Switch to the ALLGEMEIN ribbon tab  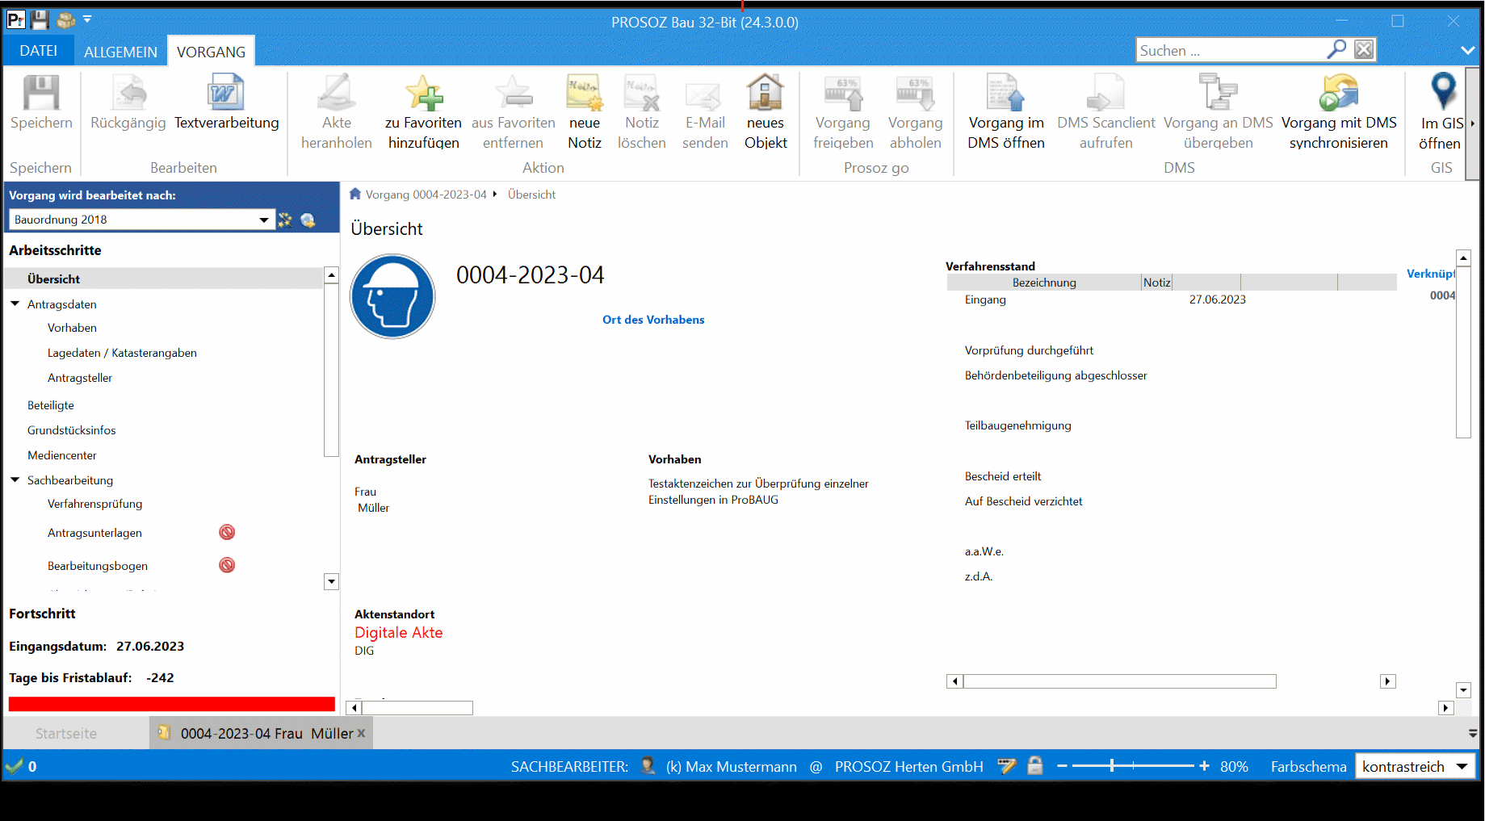121,52
